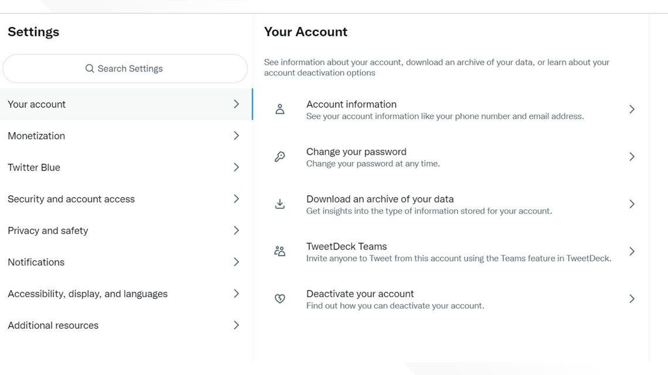Open TweetDeck Teams

tap(452, 252)
